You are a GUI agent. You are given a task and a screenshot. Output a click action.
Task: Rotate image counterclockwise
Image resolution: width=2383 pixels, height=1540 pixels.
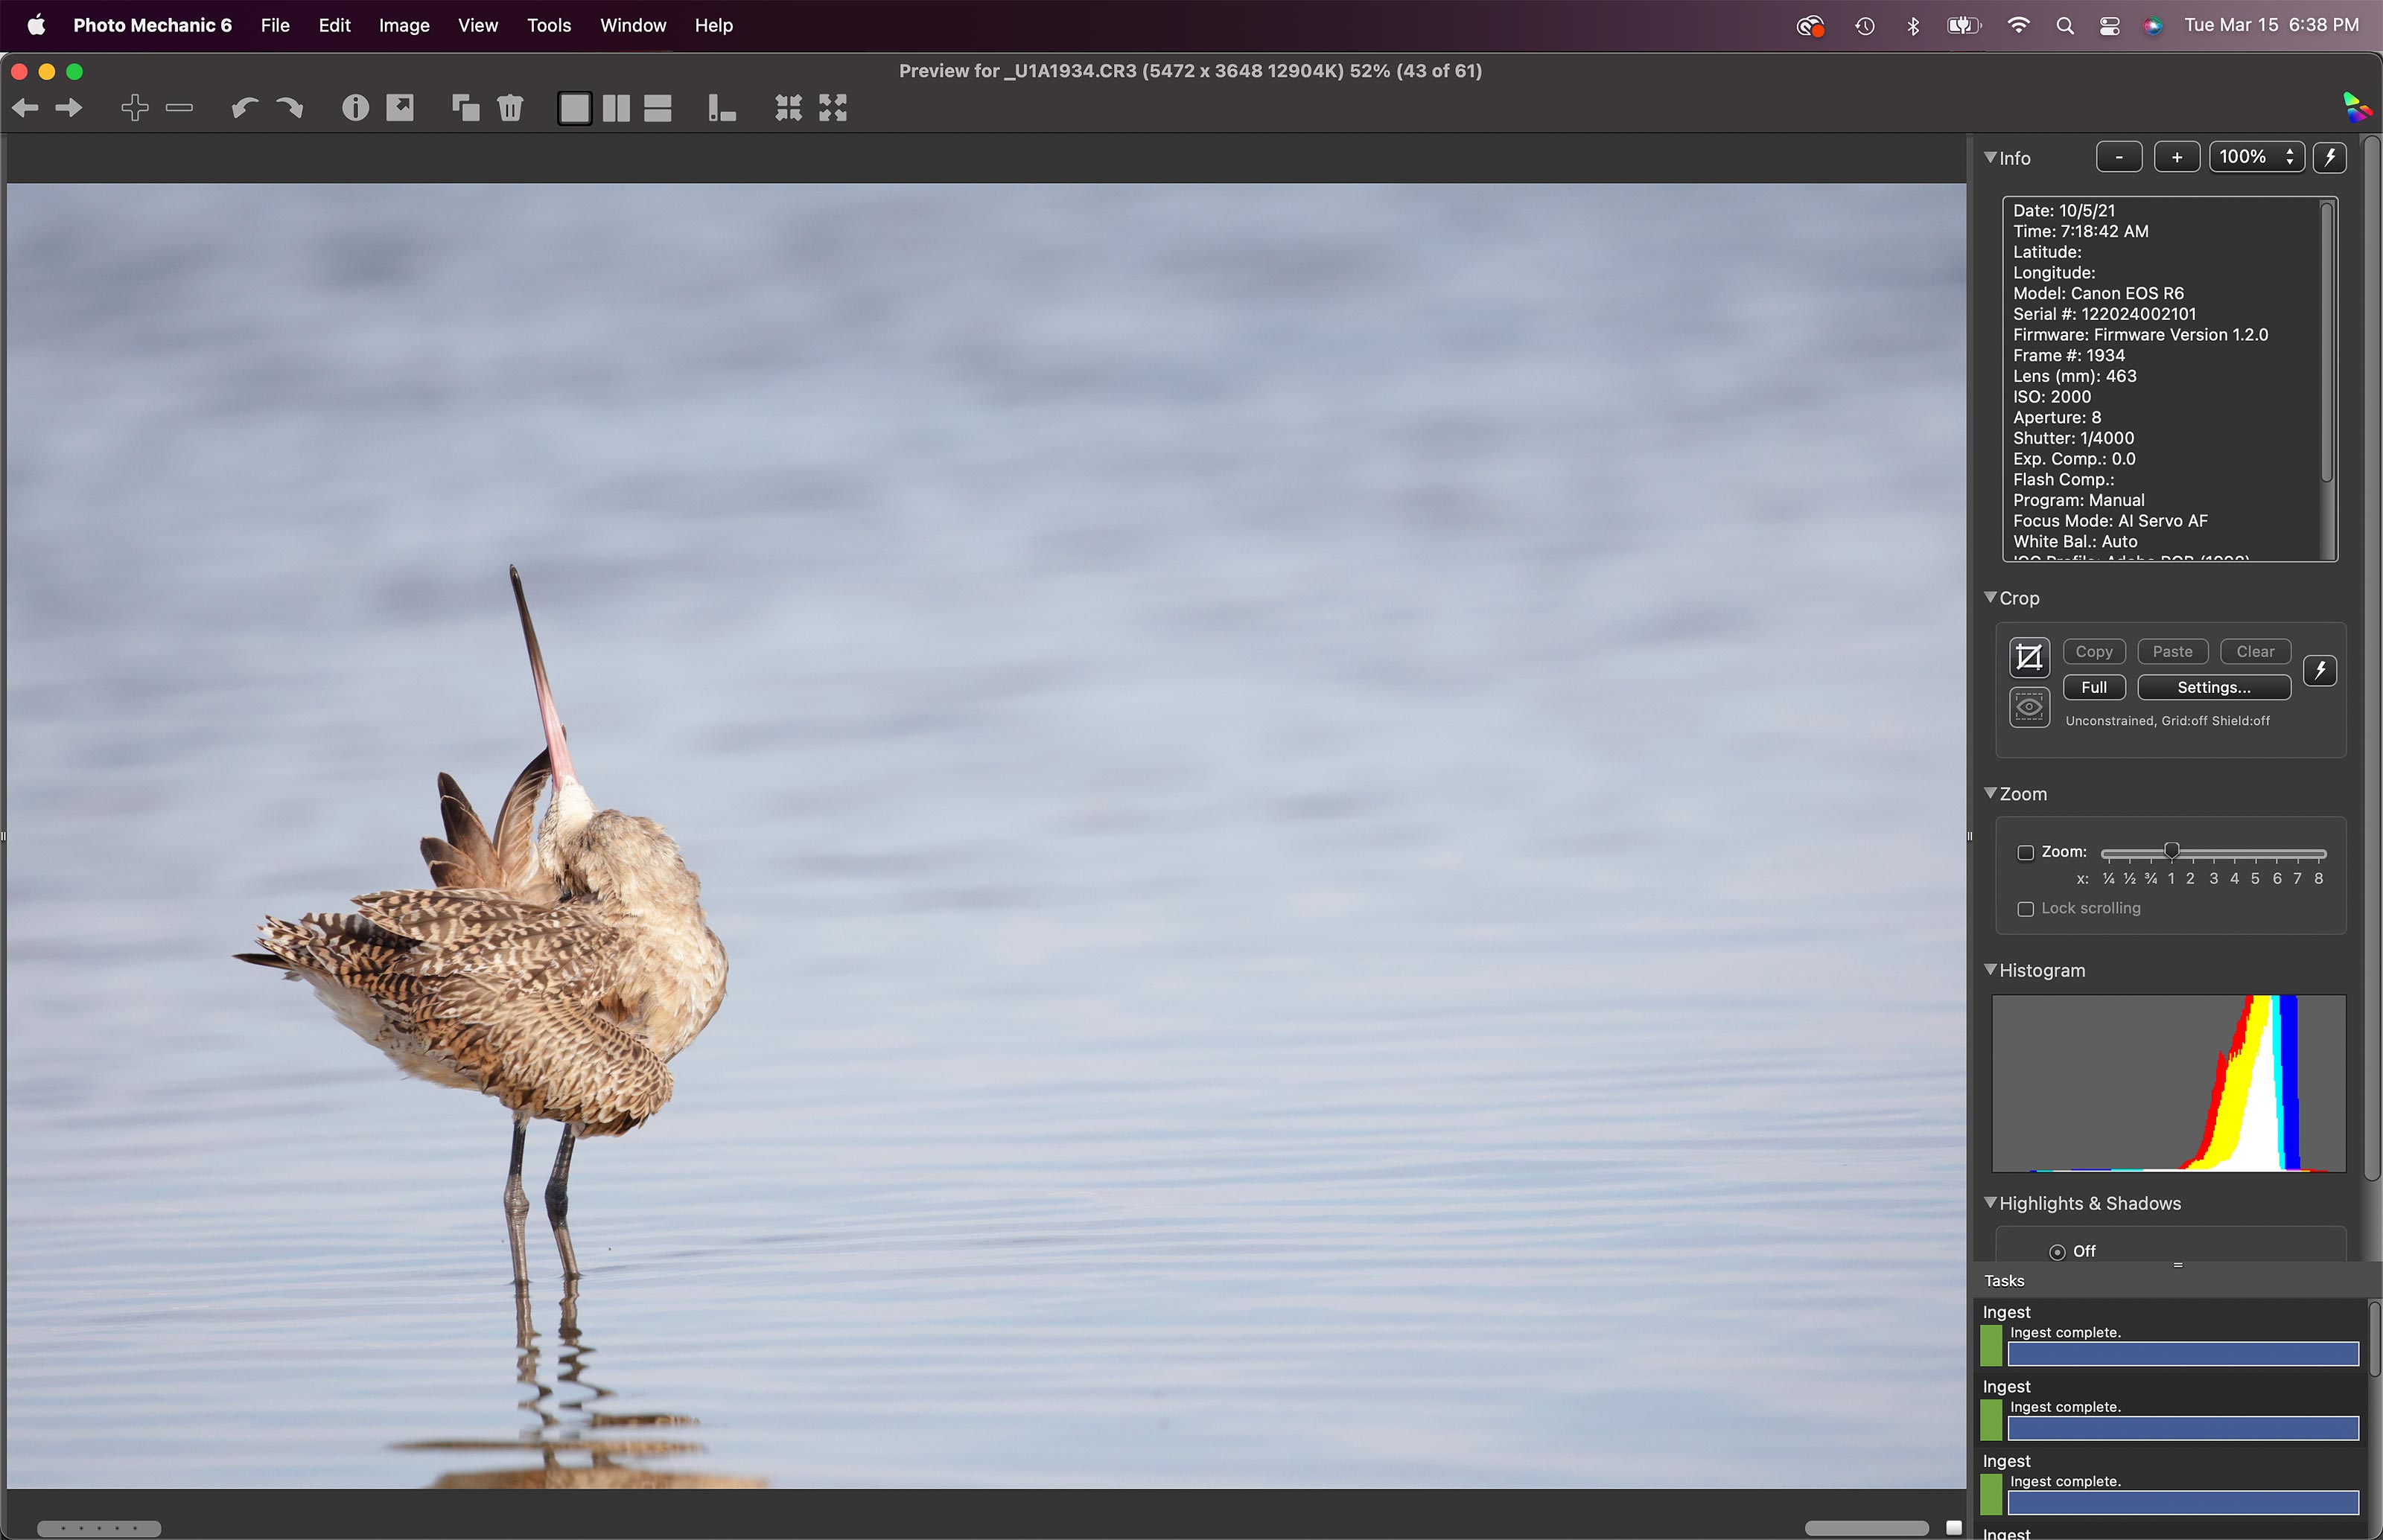244,108
